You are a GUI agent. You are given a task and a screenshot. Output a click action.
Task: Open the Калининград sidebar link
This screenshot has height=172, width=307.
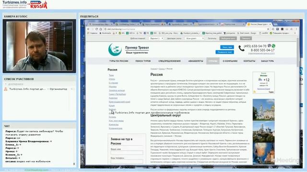pyautogui.click(x=116, y=129)
